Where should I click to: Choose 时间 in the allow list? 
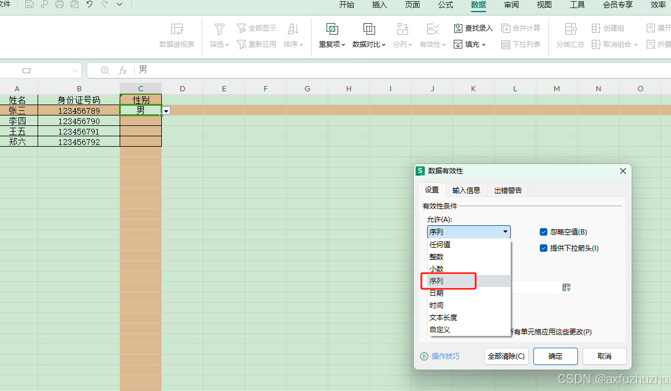coord(469,306)
